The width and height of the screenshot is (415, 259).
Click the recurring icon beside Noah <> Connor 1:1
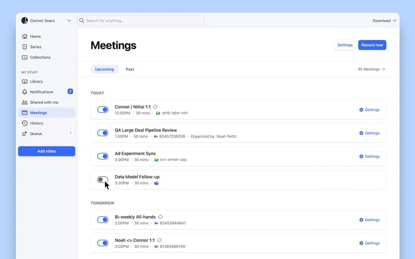[x=159, y=240]
